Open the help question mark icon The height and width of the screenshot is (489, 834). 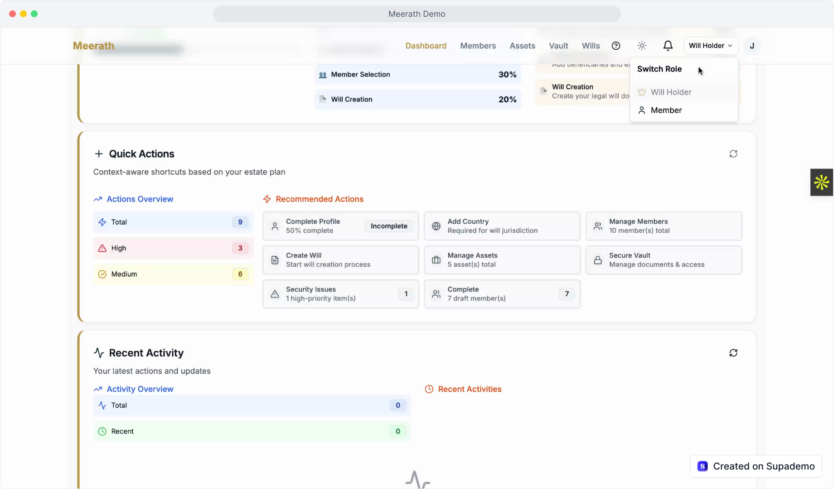click(x=616, y=46)
